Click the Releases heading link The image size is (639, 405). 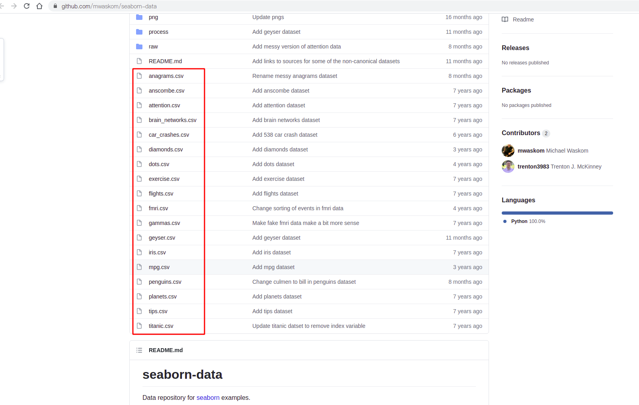(x=515, y=48)
